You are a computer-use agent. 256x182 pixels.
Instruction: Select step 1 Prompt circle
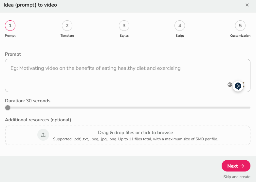pyautogui.click(x=10, y=26)
